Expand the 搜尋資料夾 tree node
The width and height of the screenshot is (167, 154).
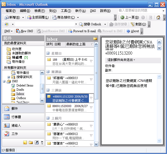click(x=8, y=77)
